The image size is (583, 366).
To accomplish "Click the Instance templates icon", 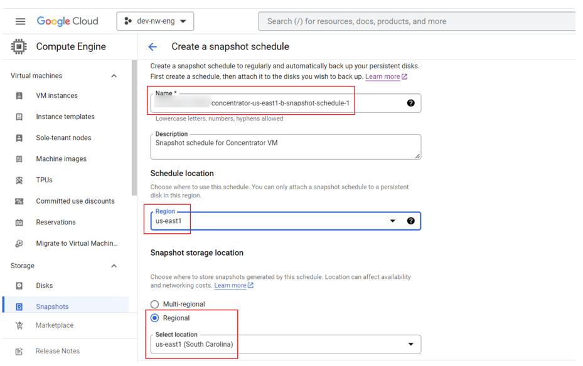I will point(19,117).
